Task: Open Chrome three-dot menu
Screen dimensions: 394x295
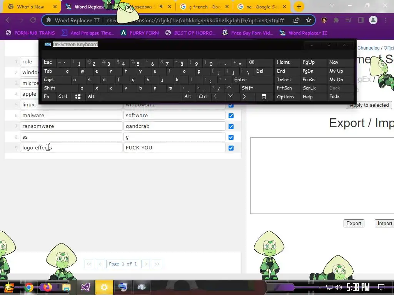Action: 386,20
